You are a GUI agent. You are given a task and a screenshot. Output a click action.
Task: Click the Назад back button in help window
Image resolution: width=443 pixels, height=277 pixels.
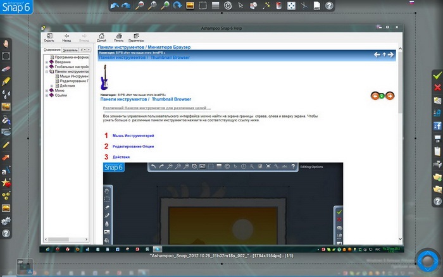tap(66, 37)
